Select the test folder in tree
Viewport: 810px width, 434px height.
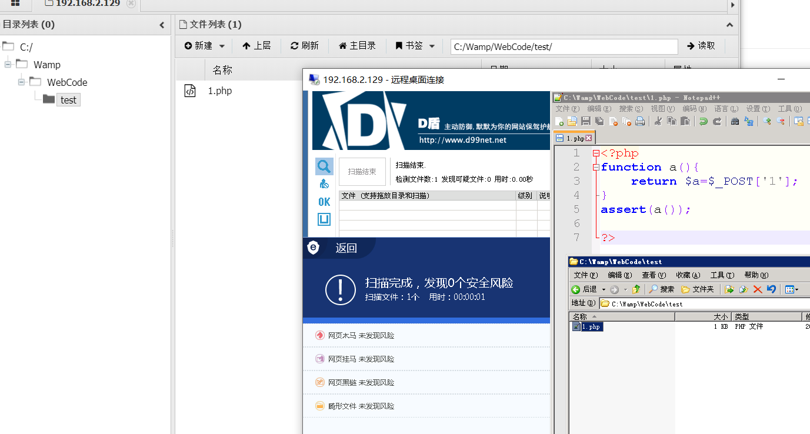(68, 100)
